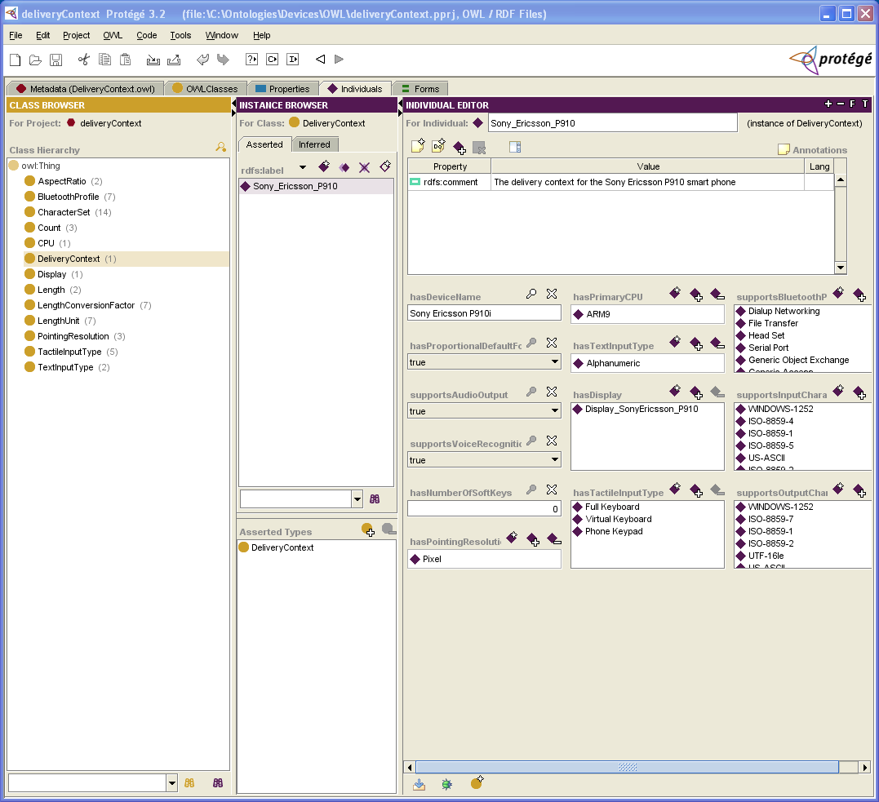Expand the rdfs:label display slot dropdown arrow
The image size is (879, 802).
(303, 168)
